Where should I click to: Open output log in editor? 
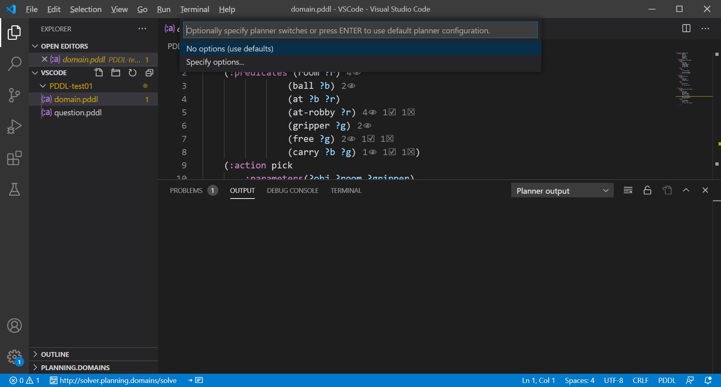click(x=667, y=190)
